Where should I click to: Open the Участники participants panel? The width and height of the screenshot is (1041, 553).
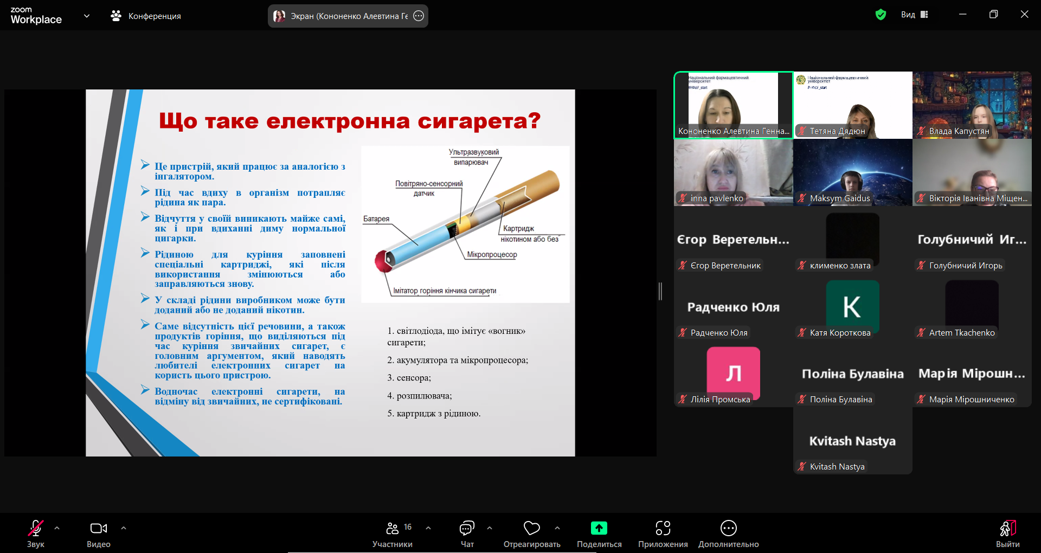point(393,534)
